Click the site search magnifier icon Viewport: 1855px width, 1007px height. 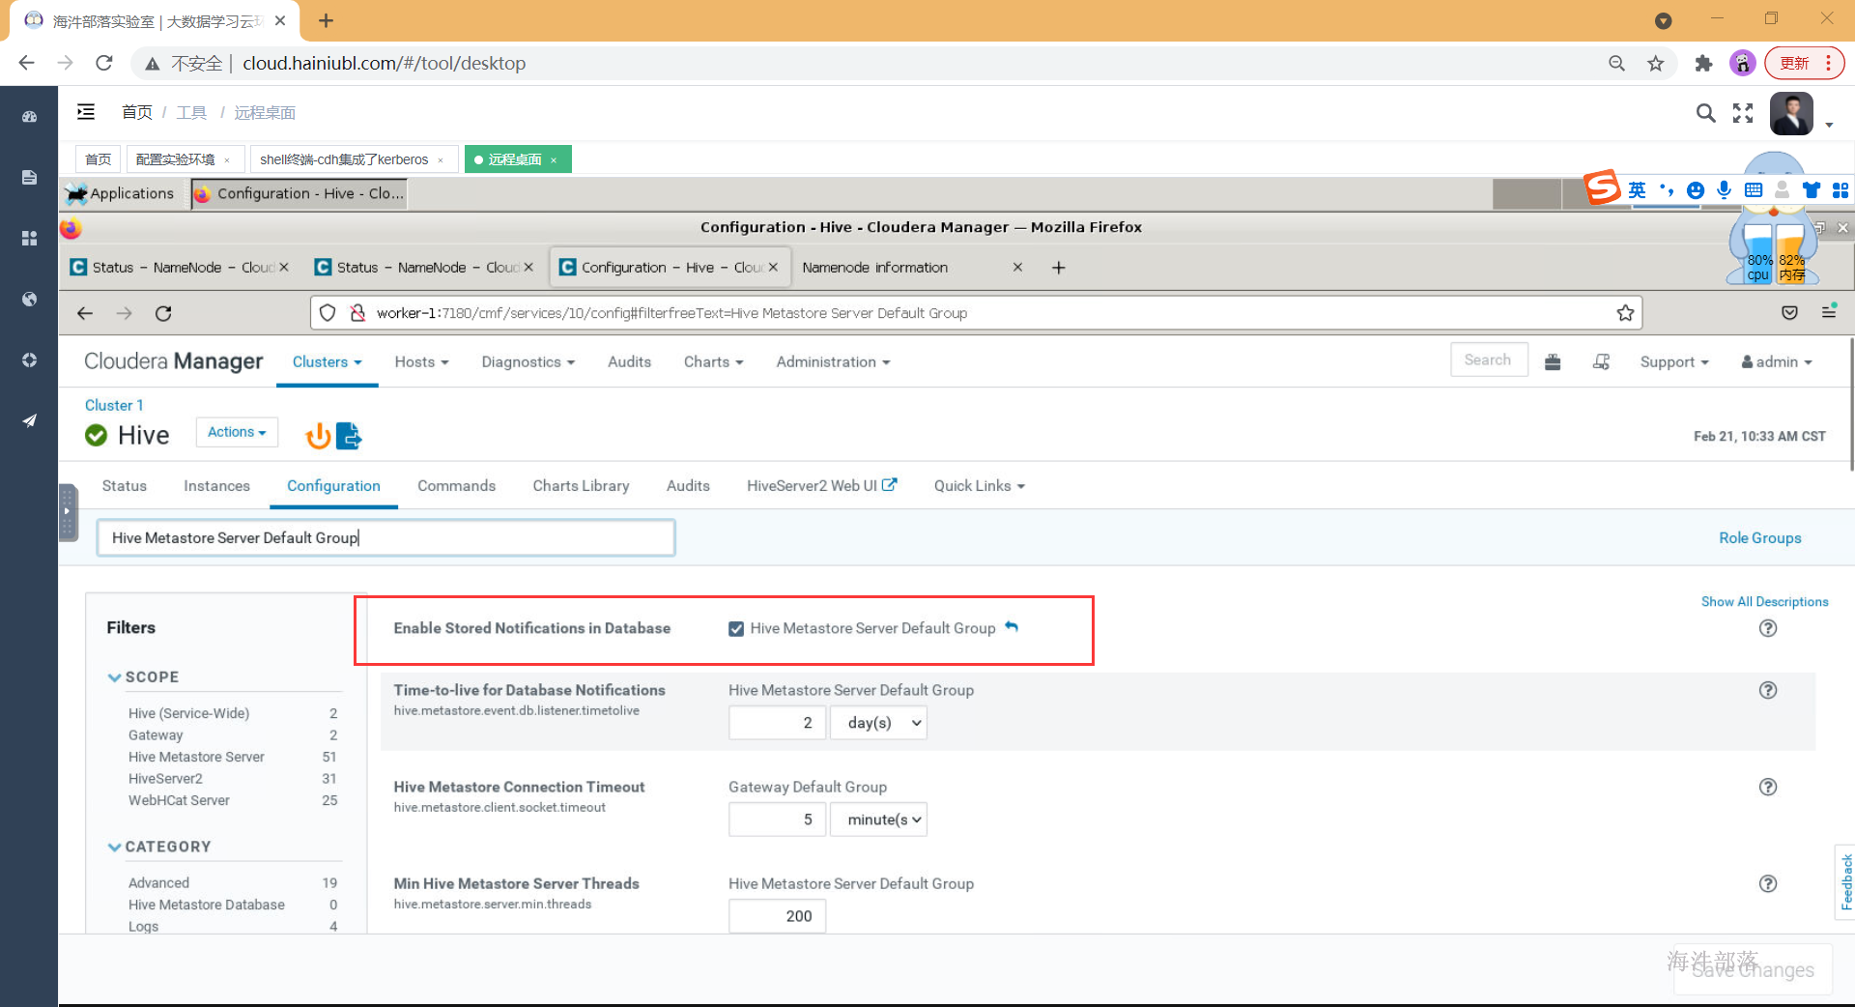click(x=1706, y=113)
